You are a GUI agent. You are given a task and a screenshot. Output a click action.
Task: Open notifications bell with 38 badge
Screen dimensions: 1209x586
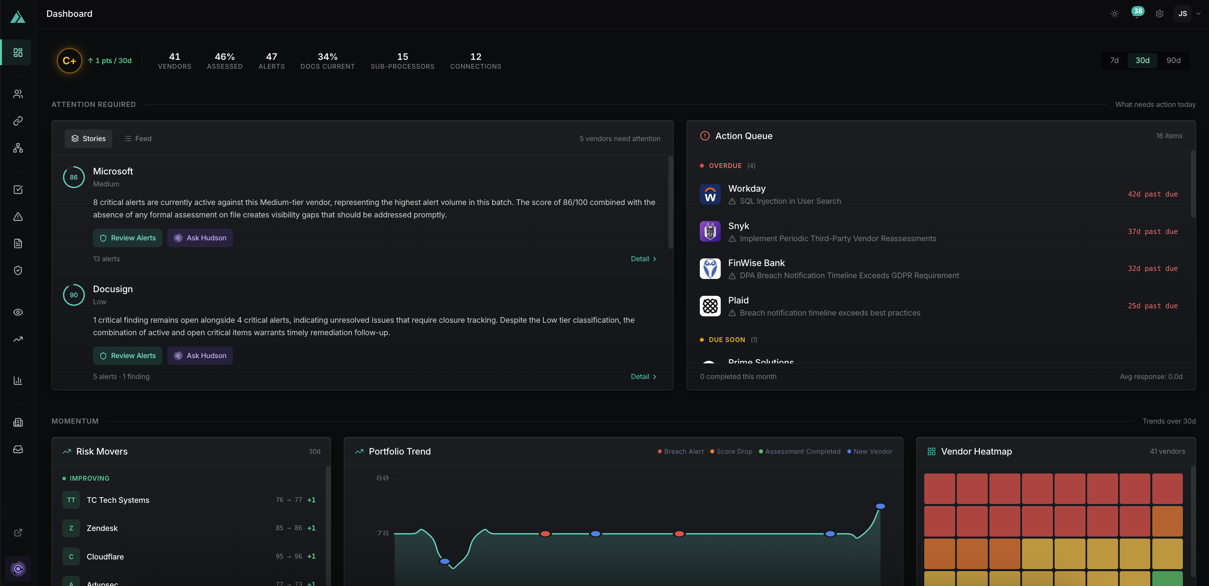click(1137, 14)
